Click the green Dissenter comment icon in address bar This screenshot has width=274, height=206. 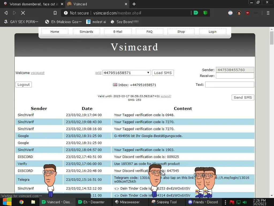pyautogui.click(x=196, y=13)
